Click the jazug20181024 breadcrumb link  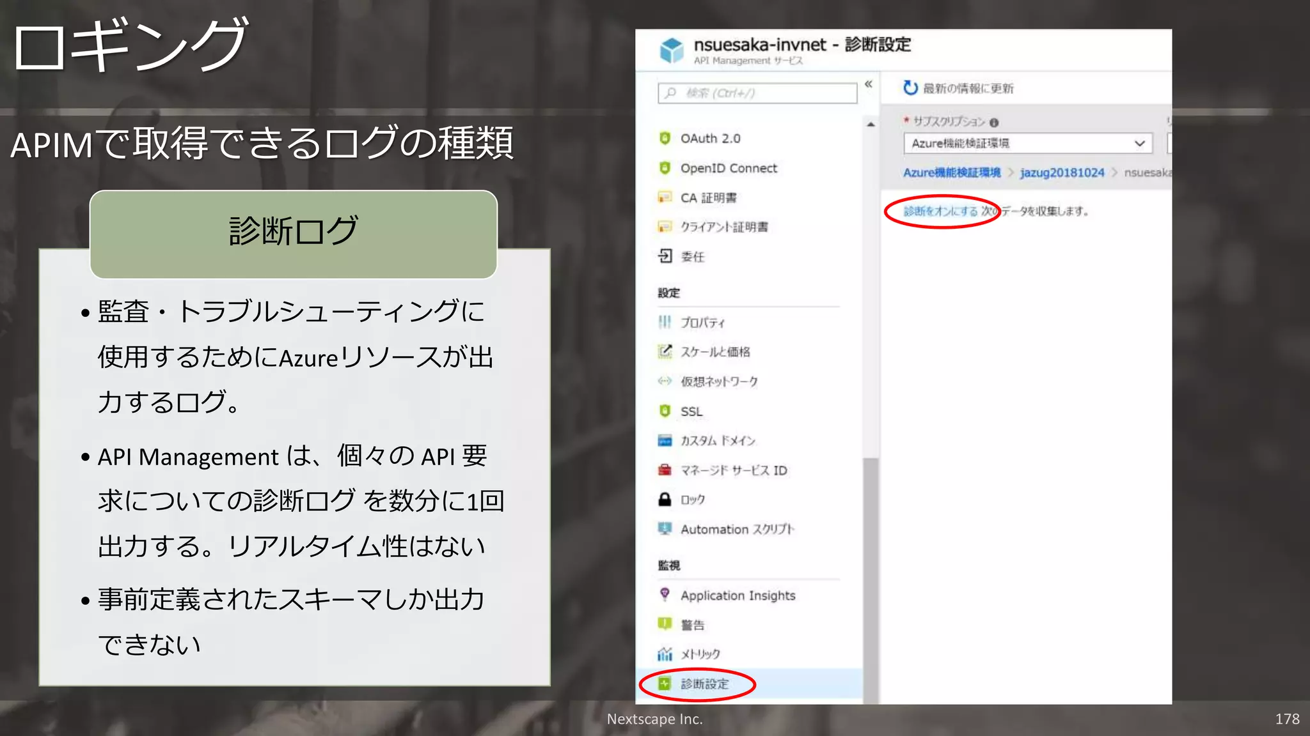tap(1062, 172)
